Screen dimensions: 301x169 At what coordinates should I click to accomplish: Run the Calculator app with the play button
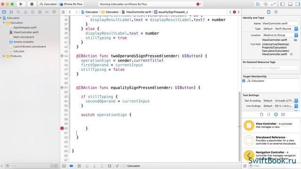coord(21,4)
